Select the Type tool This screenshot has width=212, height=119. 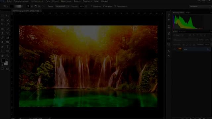8,47
